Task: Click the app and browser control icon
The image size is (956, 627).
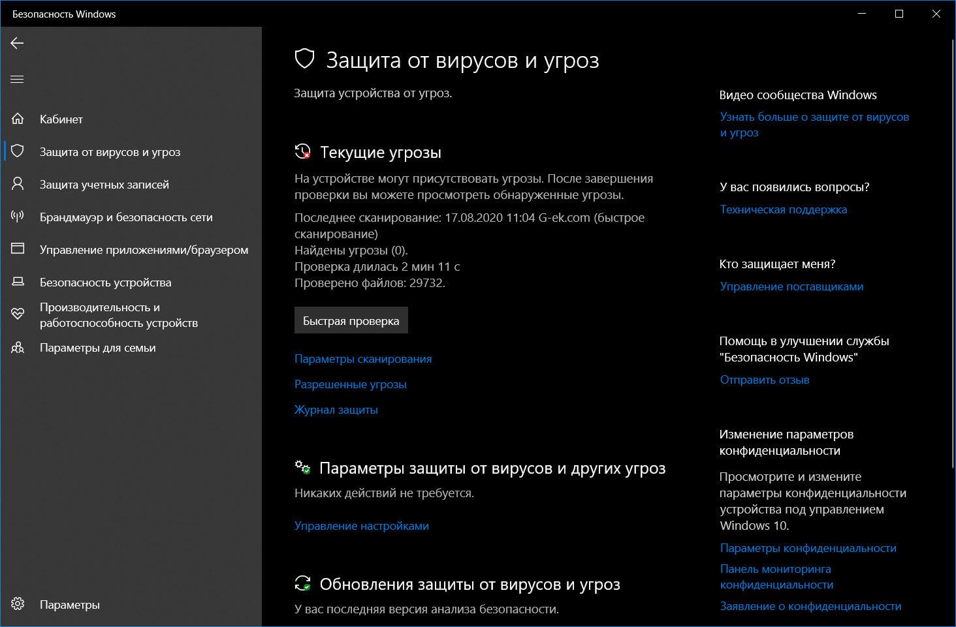Action: [x=18, y=249]
